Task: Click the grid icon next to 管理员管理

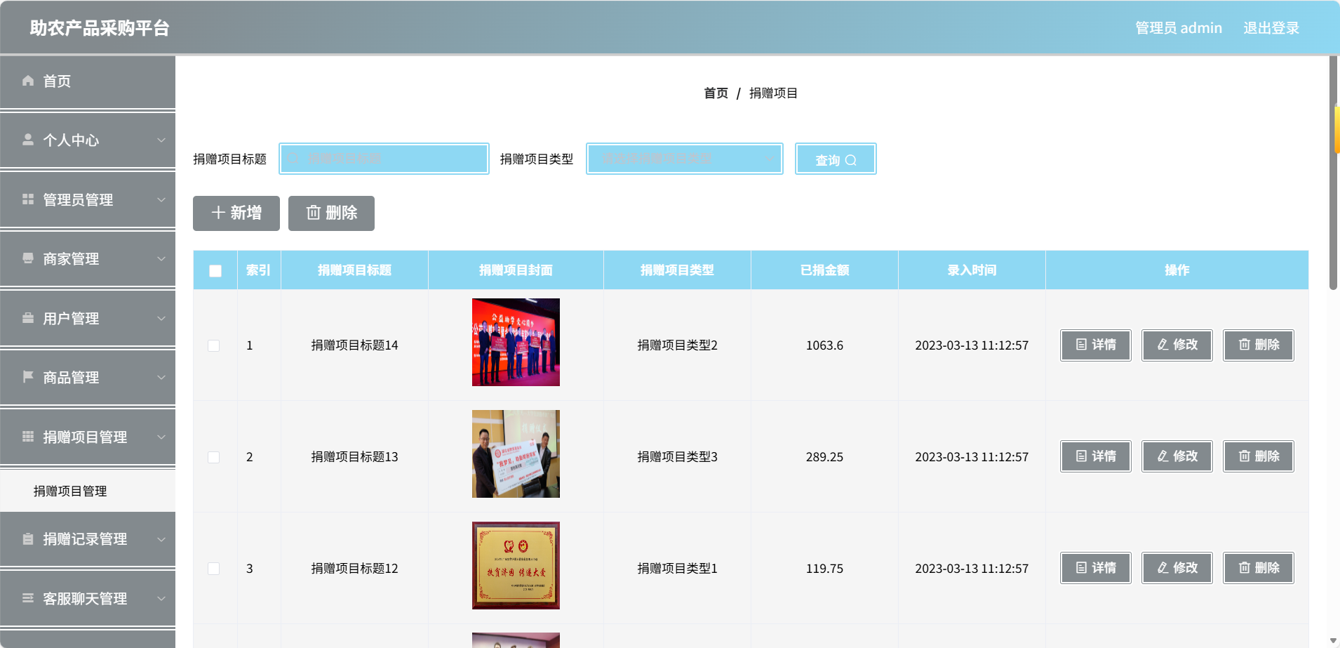Action: coord(28,199)
